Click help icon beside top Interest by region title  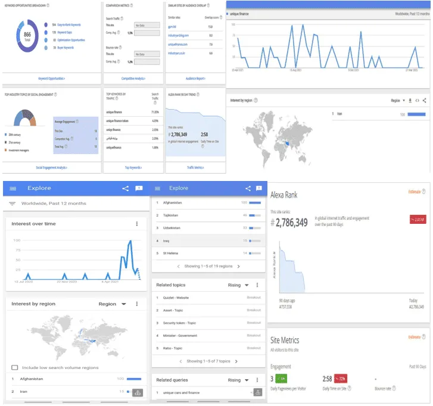pyautogui.click(x=256, y=101)
